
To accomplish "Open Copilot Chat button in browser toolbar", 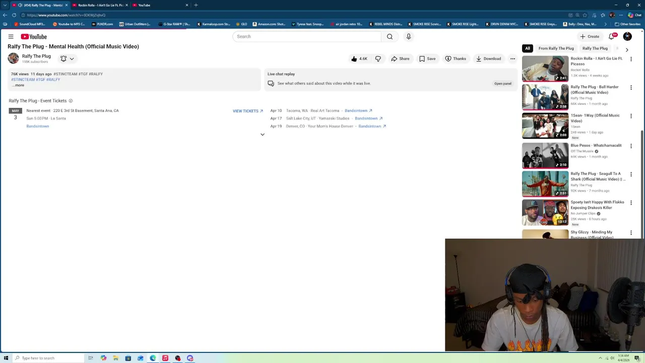I will [634, 15].
